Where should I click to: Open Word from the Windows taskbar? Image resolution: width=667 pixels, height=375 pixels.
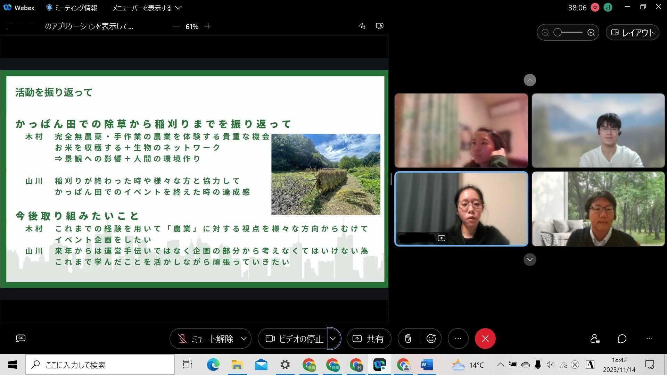(x=426, y=365)
